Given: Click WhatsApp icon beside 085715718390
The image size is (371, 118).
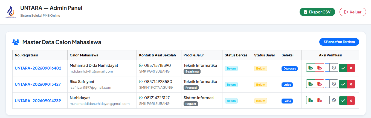Looking at the screenshot, I should coord(141,65).
